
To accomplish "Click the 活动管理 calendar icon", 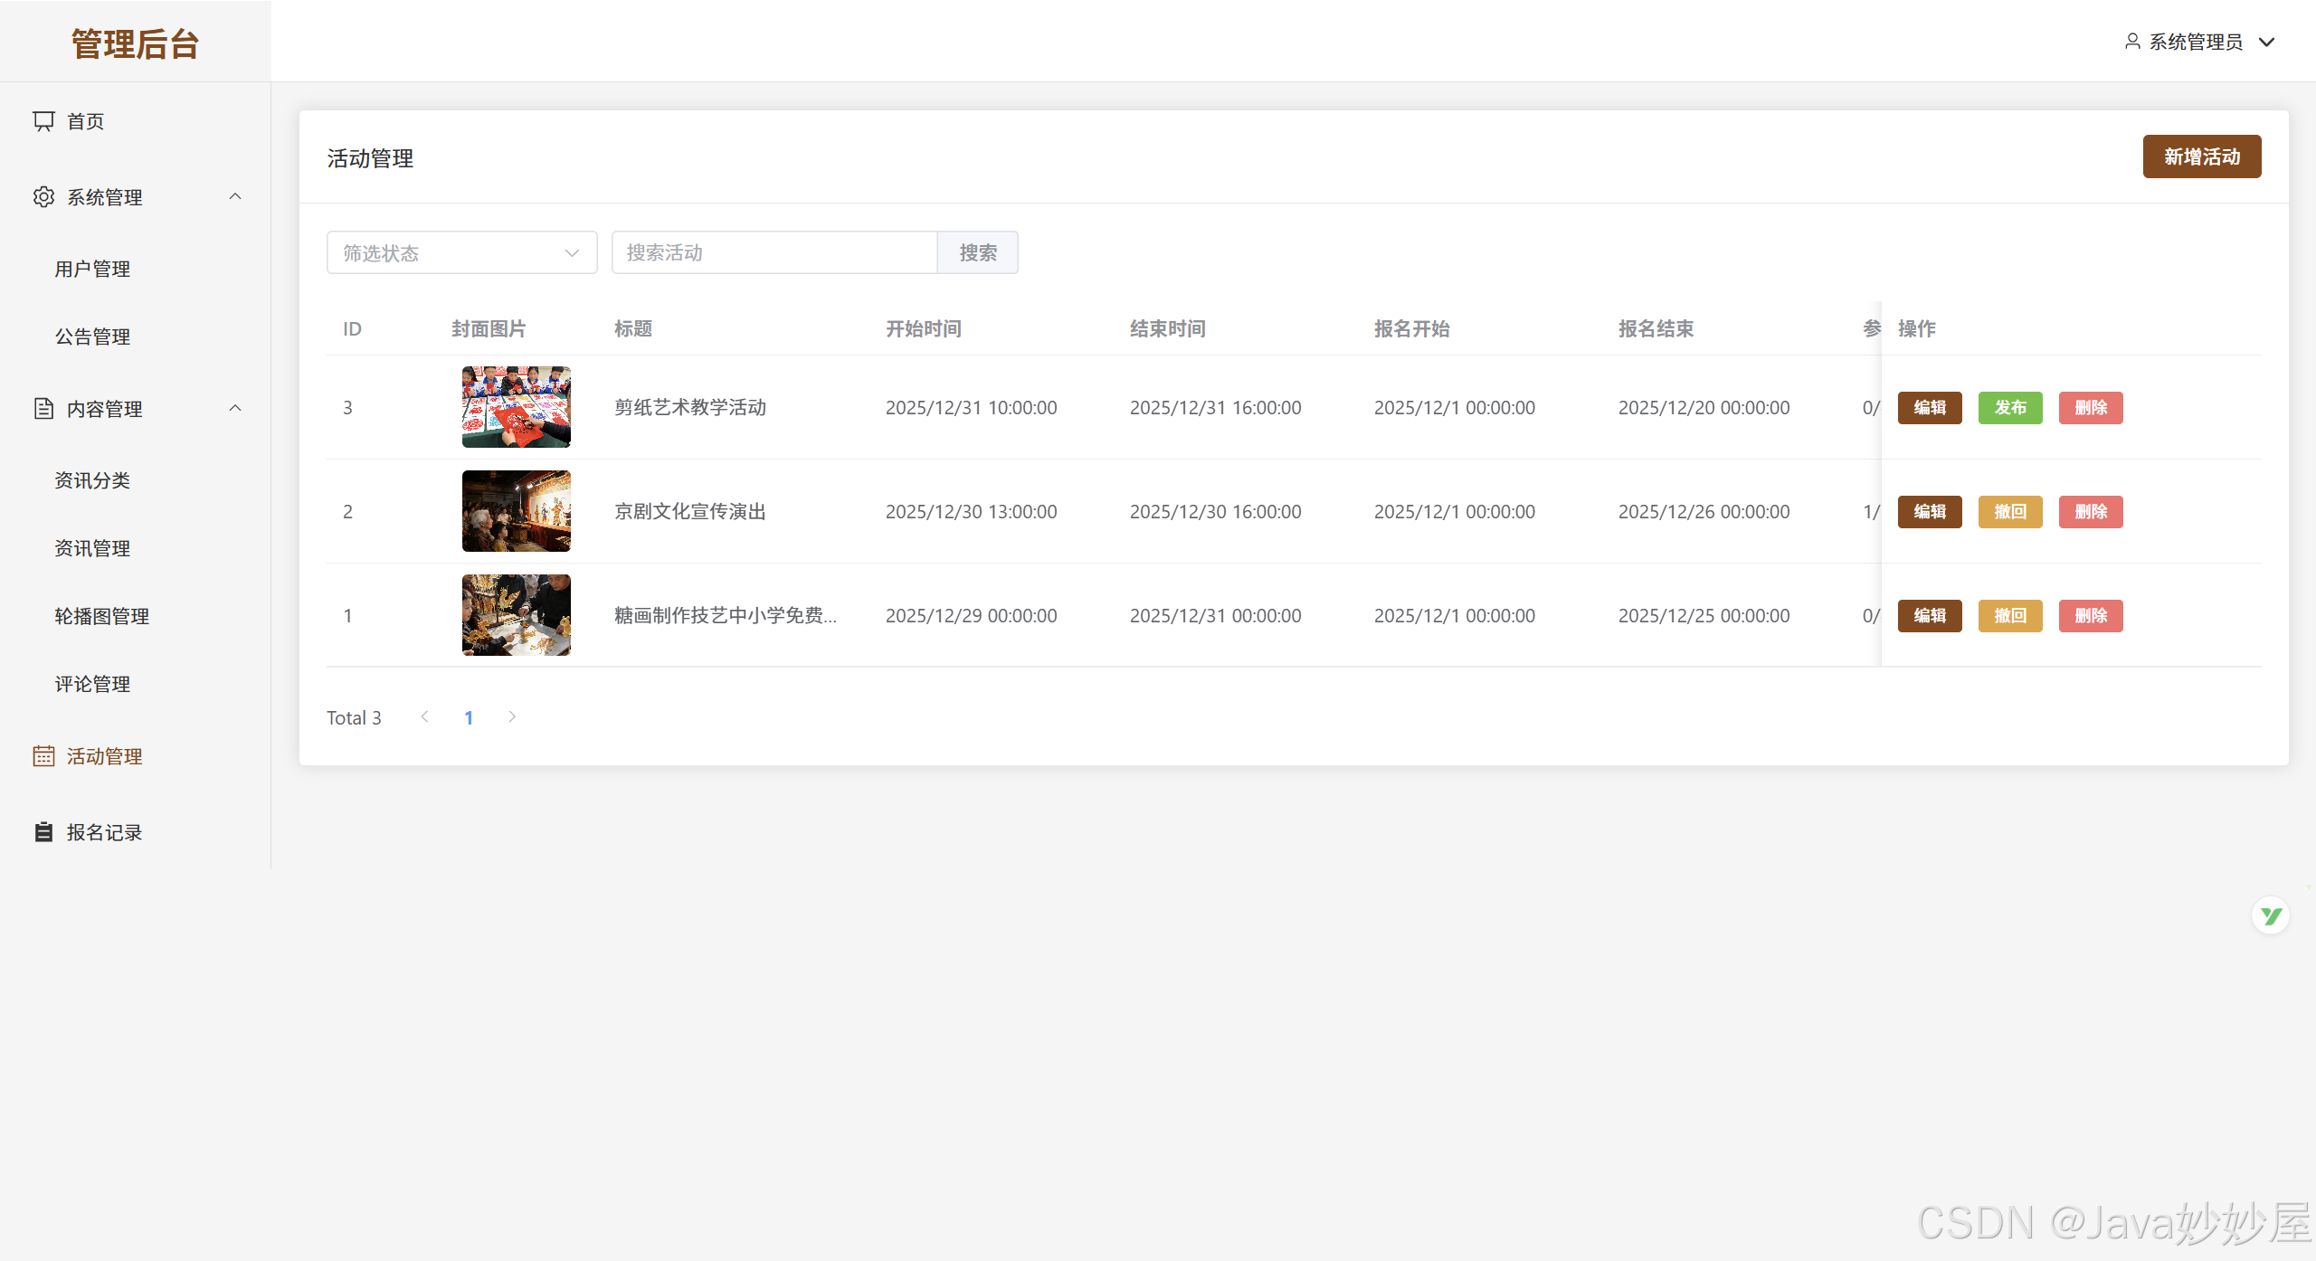I will [x=43, y=756].
